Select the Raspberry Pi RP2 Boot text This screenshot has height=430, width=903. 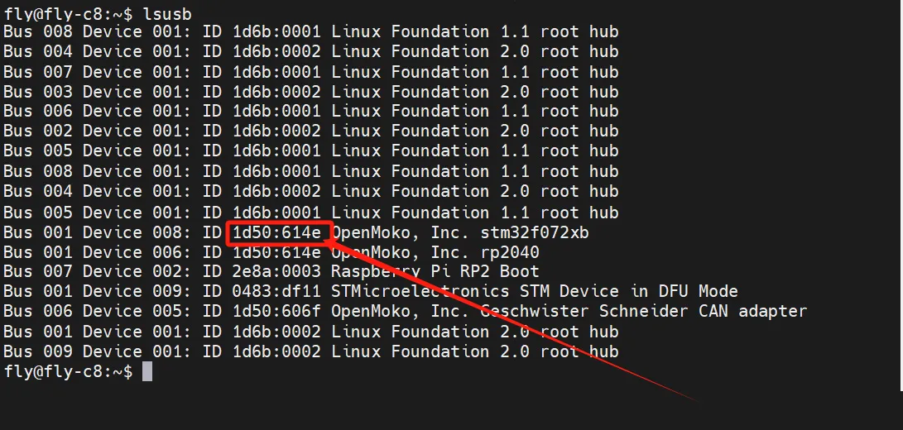pyautogui.click(x=435, y=272)
